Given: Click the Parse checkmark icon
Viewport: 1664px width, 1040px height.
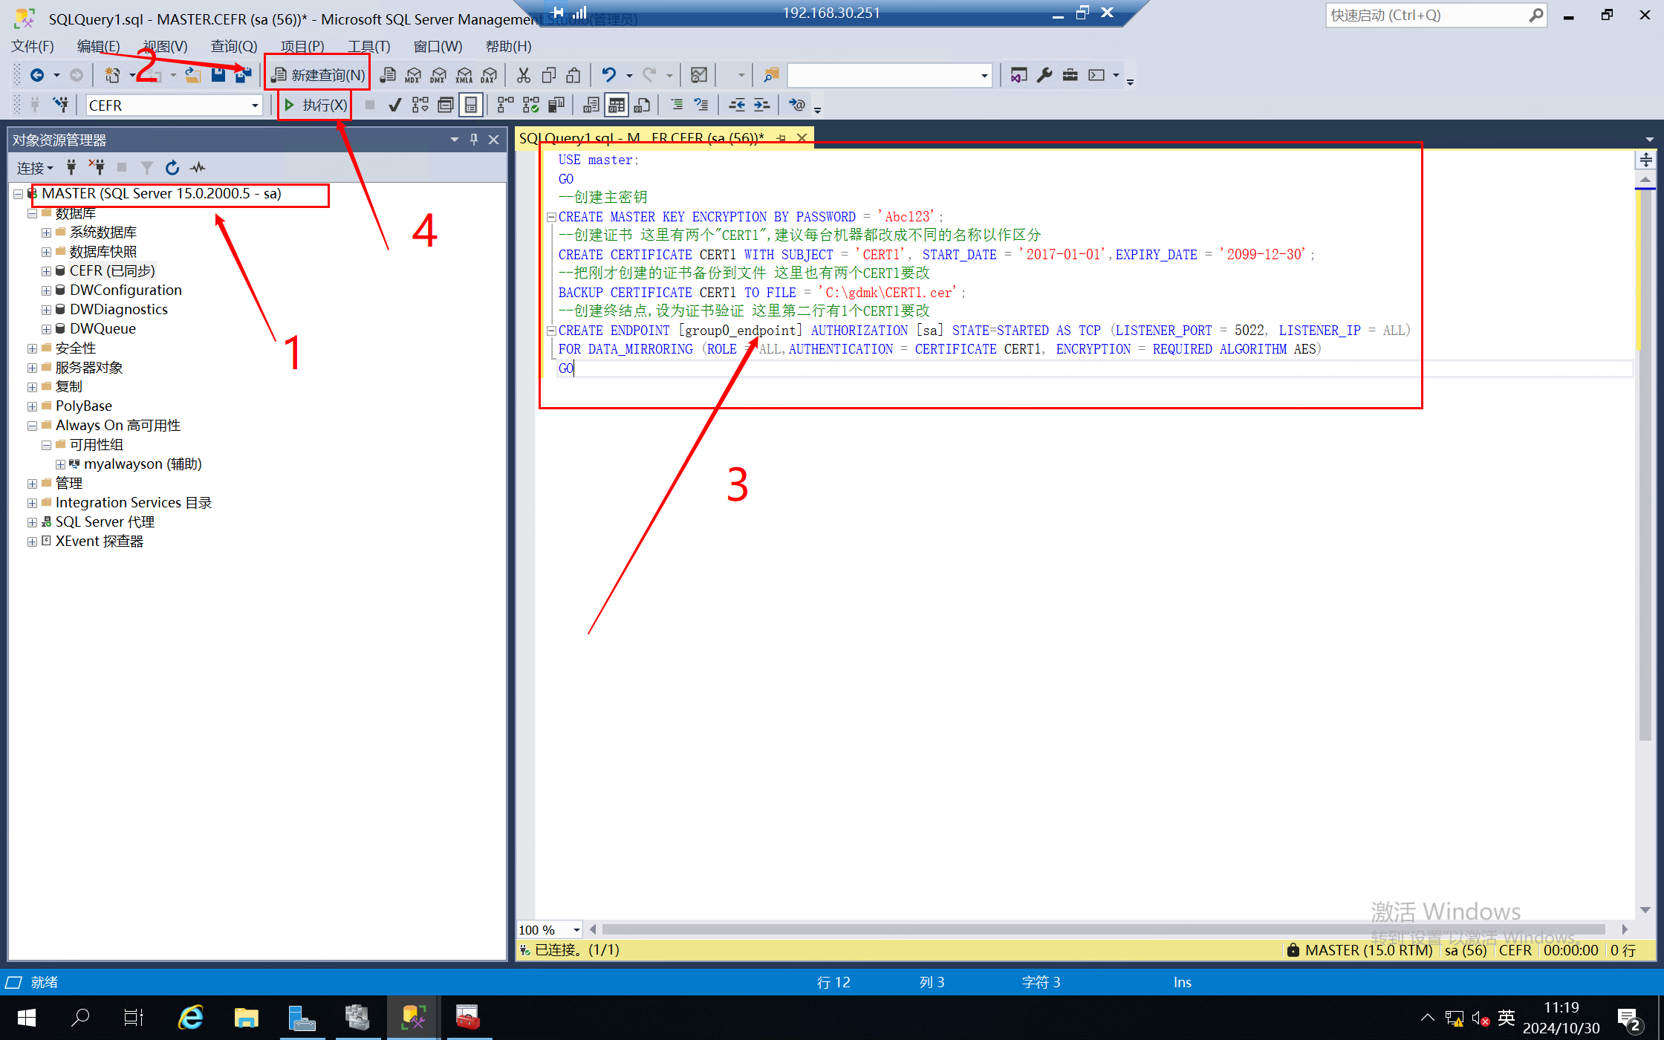Looking at the screenshot, I should point(395,105).
